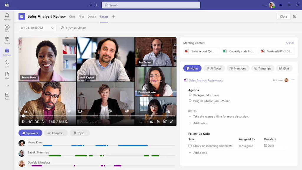Screen dimensions: 302x170
Task: Open the Calls section in the sidebar
Action: tap(7, 63)
